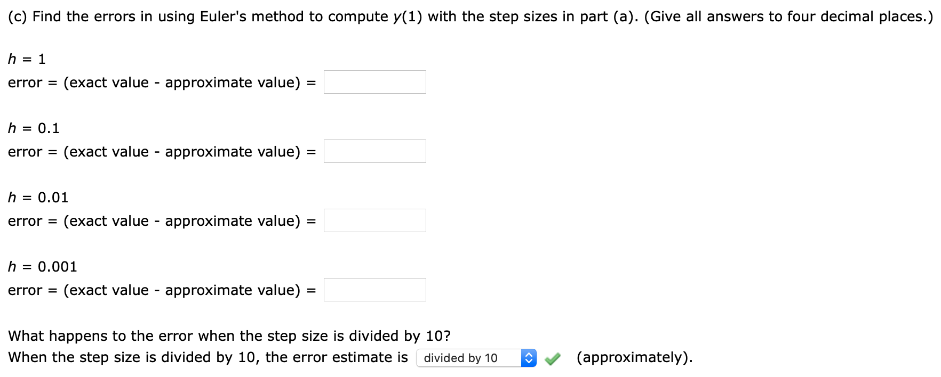This screenshot has height=377, width=941.
Task: Click the chevron icon beside the answer selector
Action: (528, 358)
